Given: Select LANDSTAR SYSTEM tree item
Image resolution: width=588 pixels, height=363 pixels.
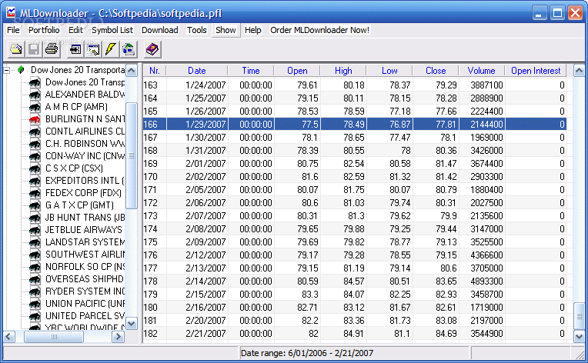Looking at the screenshot, I should [x=85, y=242].
